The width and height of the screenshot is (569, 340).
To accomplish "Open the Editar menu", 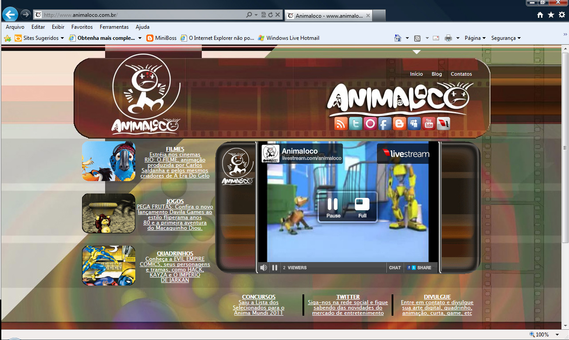I will (38, 27).
